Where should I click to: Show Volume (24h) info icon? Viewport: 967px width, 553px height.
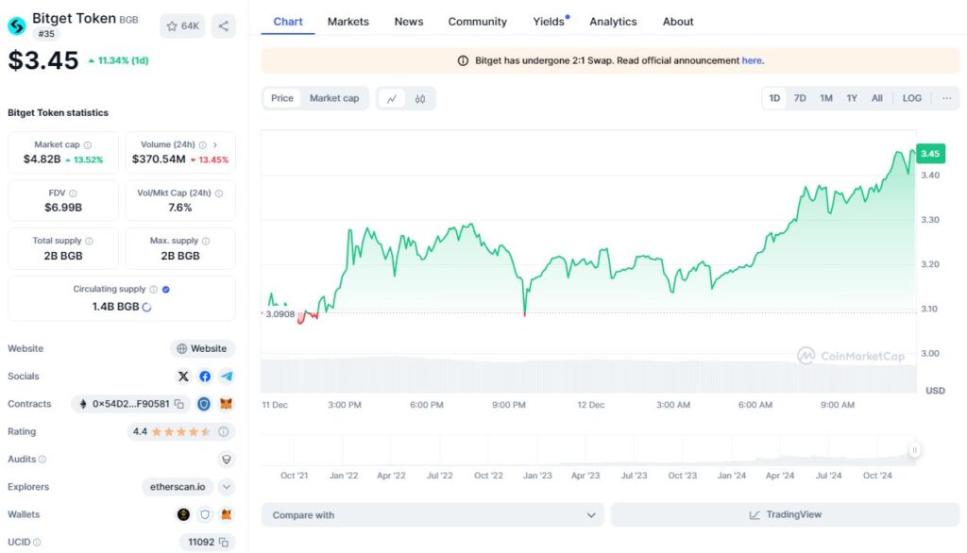202,145
